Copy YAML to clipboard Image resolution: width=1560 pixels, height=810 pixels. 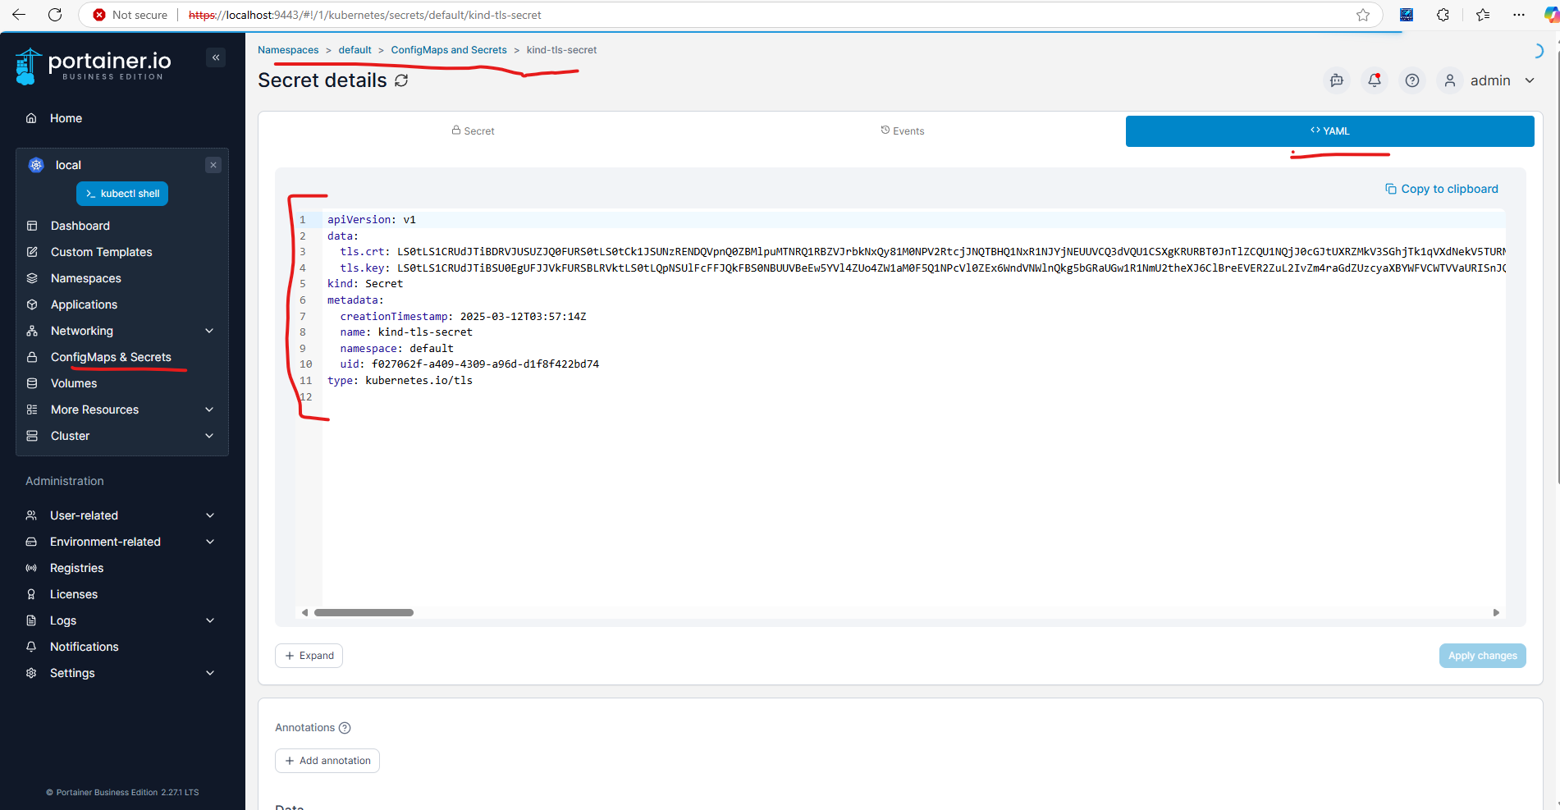click(x=1442, y=189)
